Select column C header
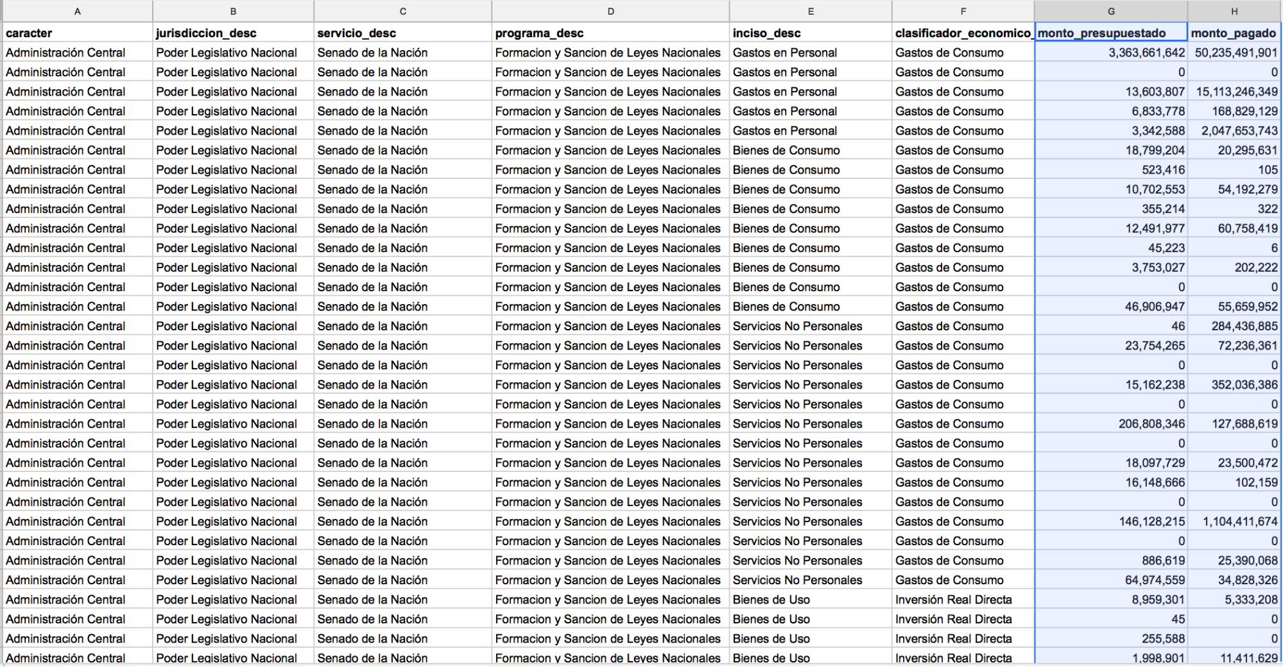The width and height of the screenshot is (1283, 667). pyautogui.click(x=403, y=12)
